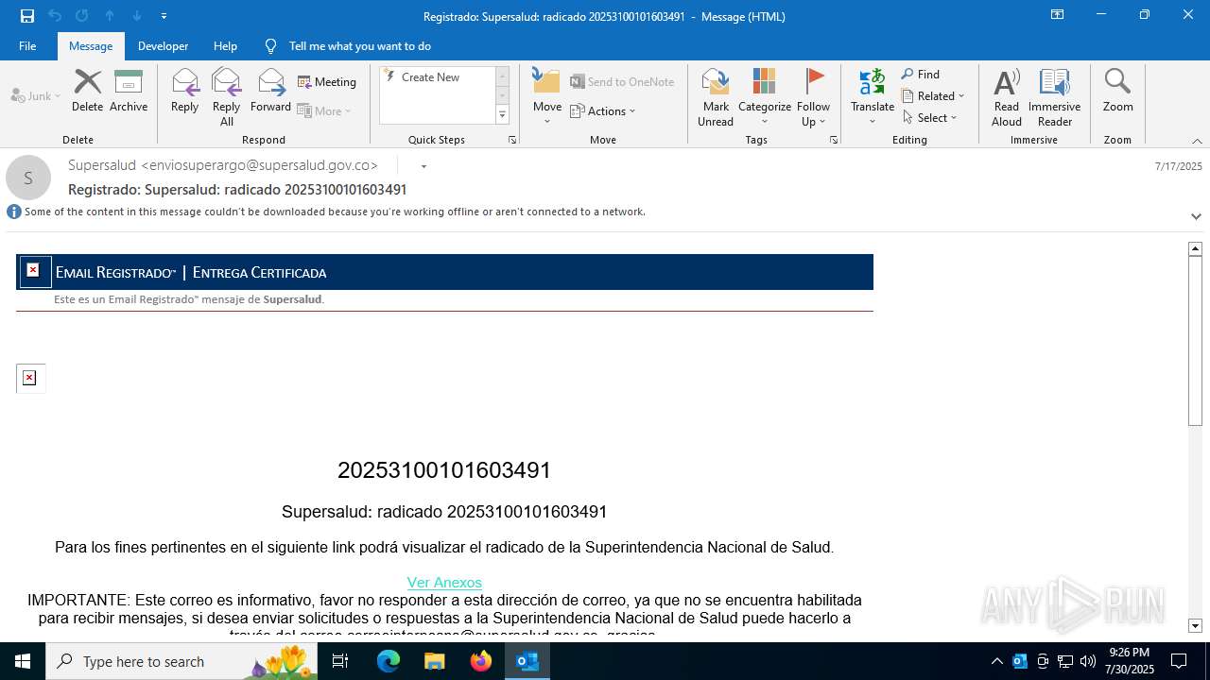The width and height of the screenshot is (1210, 680).
Task: Open the Ver Anexos link
Action: 444,583
